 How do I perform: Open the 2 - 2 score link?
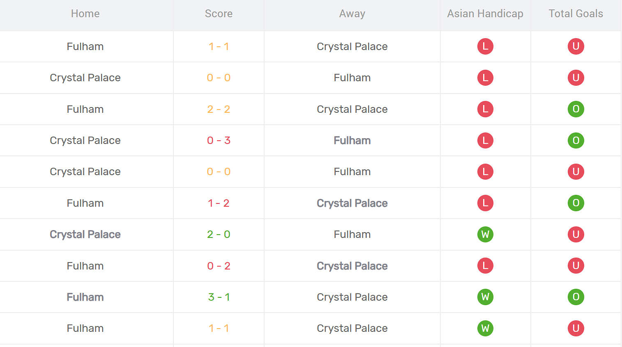click(x=219, y=109)
